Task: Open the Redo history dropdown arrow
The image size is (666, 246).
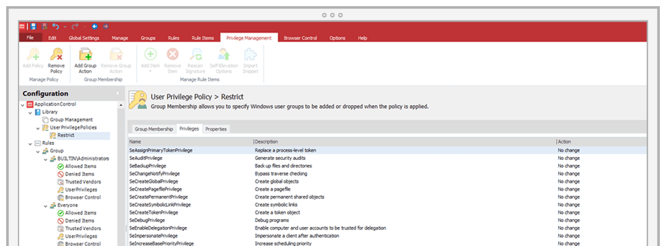Action: (84, 26)
